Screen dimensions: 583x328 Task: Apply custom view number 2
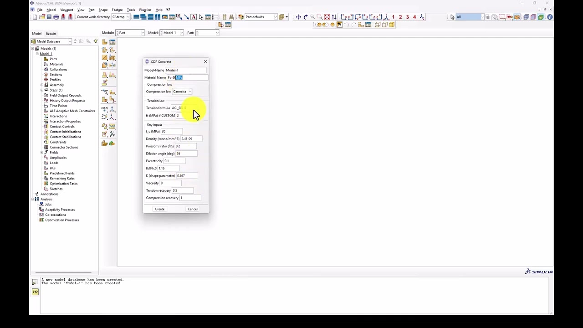pyautogui.click(x=400, y=17)
